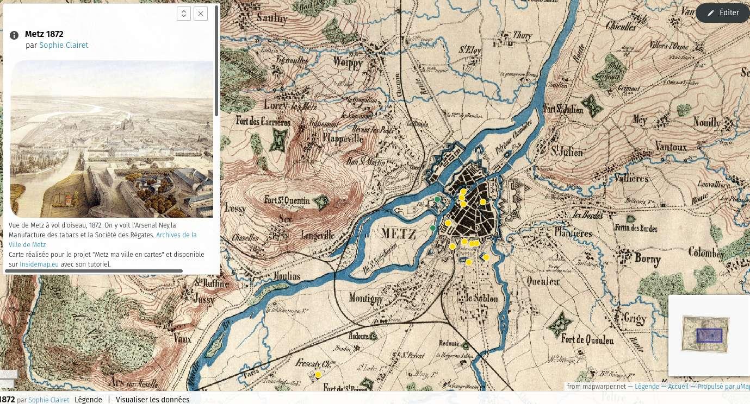Close the Metz 1872 info panel

(x=201, y=14)
